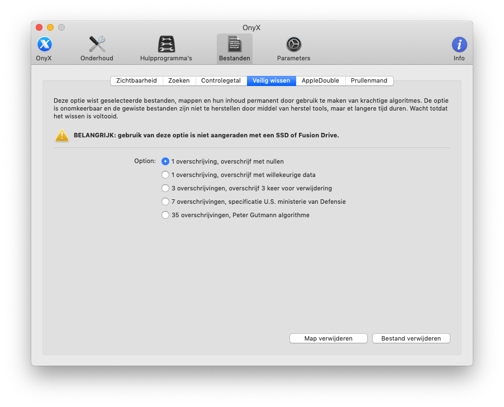Viewport: 504px width, 407px height.
Task: Minimize the OnyX window with yellow button
Action: [50, 27]
